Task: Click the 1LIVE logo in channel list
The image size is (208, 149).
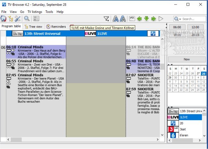Action: pos(173,117)
